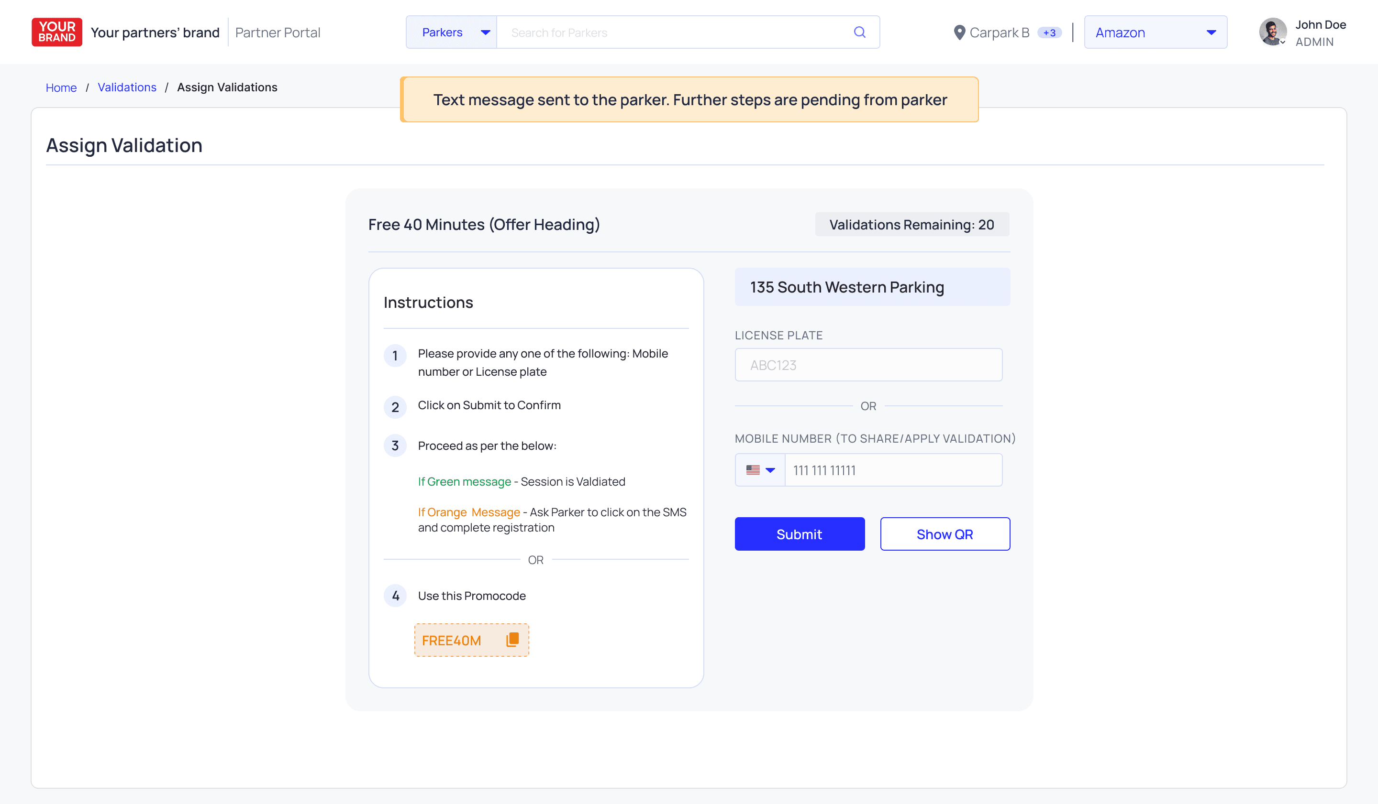Go to Home breadcrumb
Viewport: 1378px width, 804px height.
(x=61, y=88)
